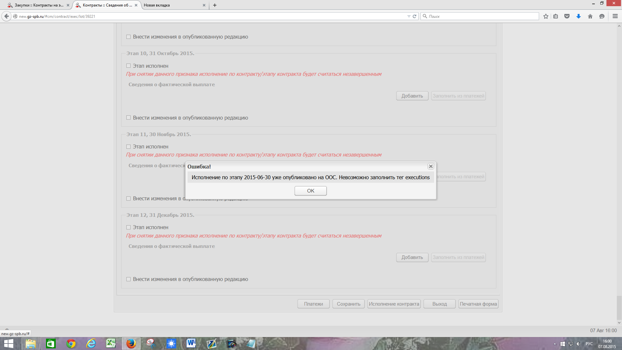
Task: Tick 'Внести изменения' checkbox in Этап 10
Action: pyautogui.click(x=128, y=118)
